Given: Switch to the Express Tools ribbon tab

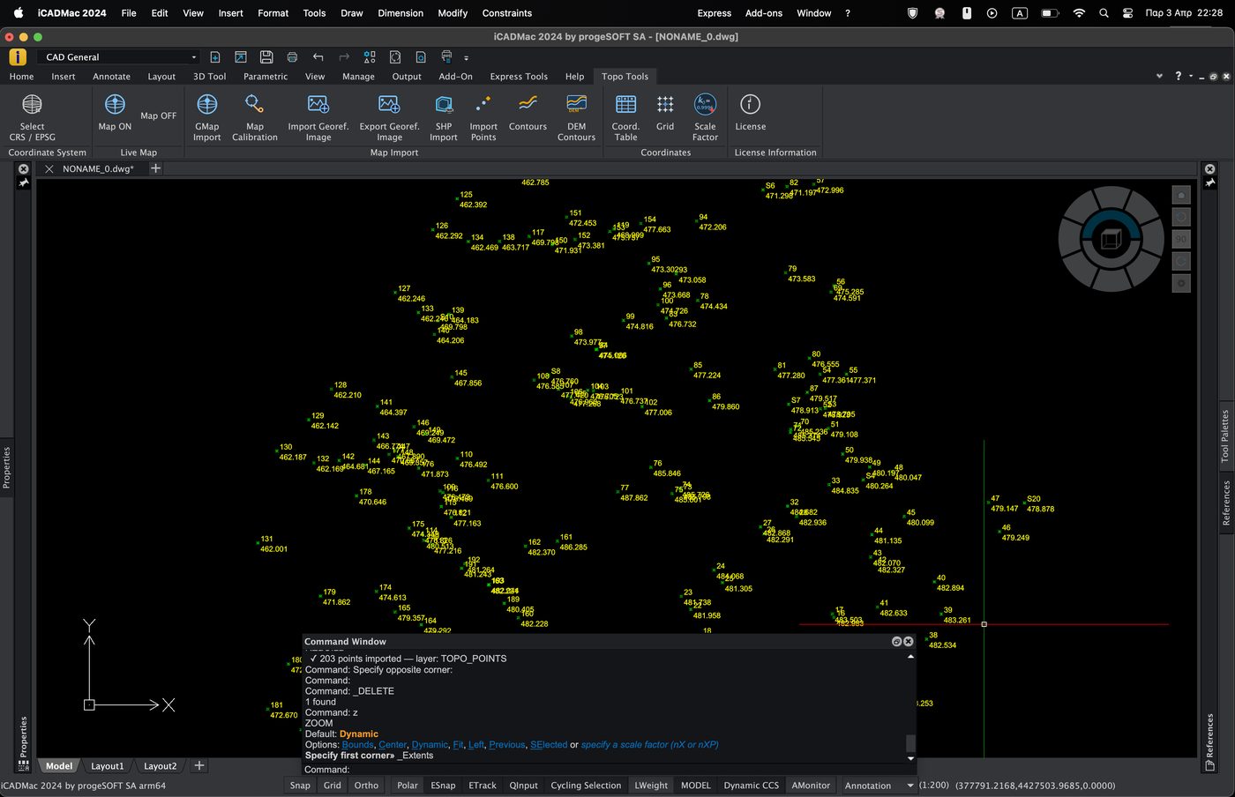Looking at the screenshot, I should pyautogui.click(x=519, y=77).
